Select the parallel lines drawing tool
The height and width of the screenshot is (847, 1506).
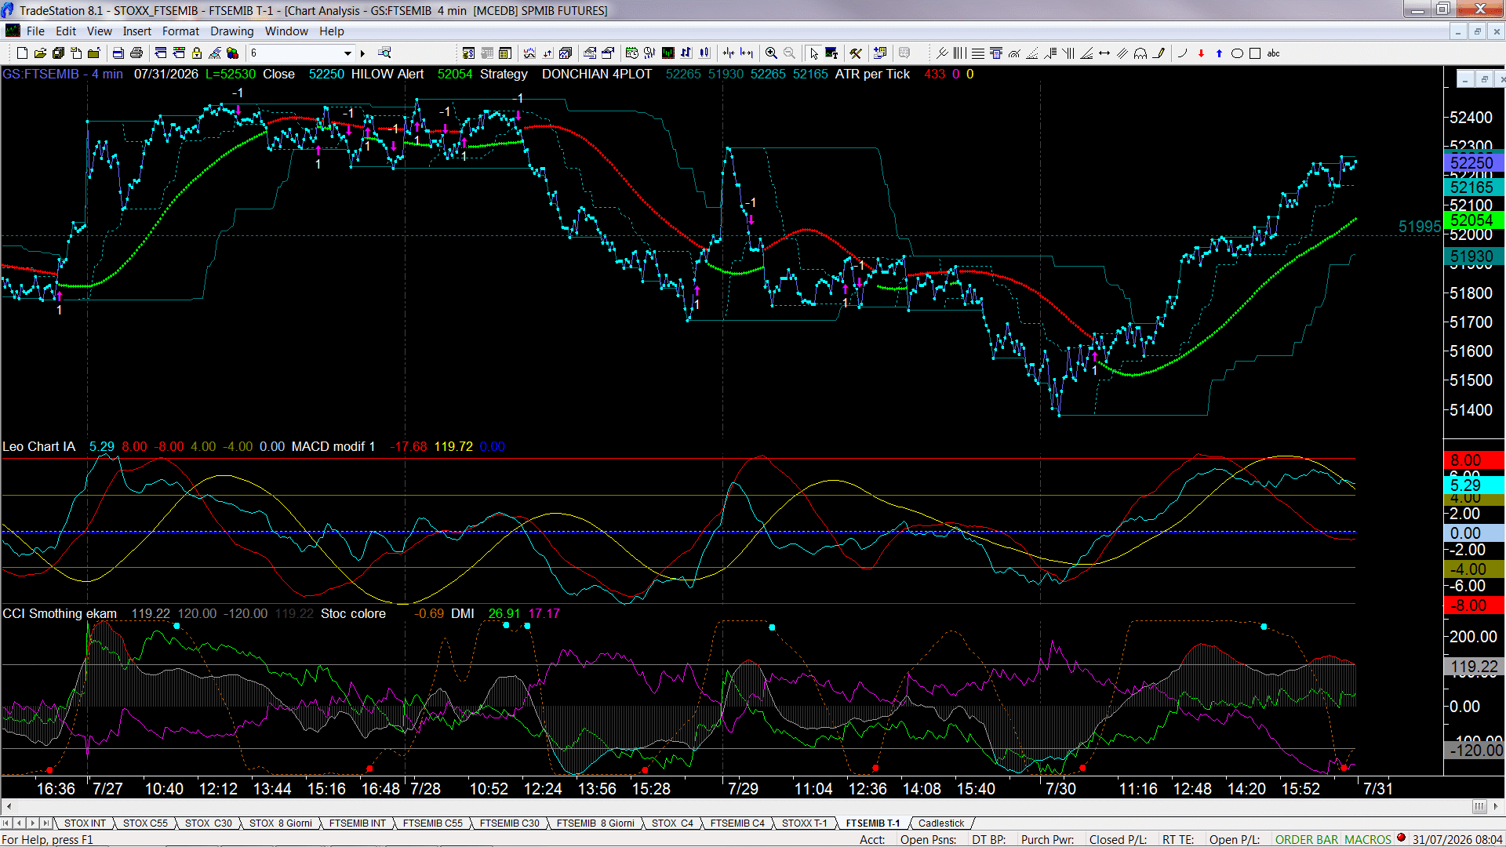tap(1122, 53)
